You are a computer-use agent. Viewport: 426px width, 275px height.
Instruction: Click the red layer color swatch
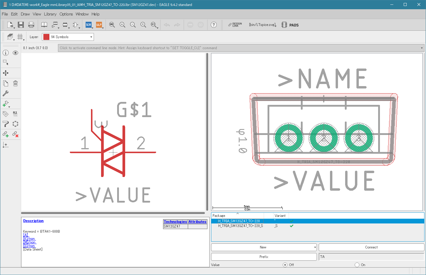coord(46,37)
